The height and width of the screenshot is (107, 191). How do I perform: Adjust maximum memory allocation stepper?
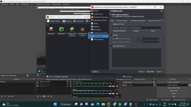coord(160,42)
